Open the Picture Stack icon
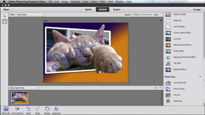 click(x=168, y=89)
